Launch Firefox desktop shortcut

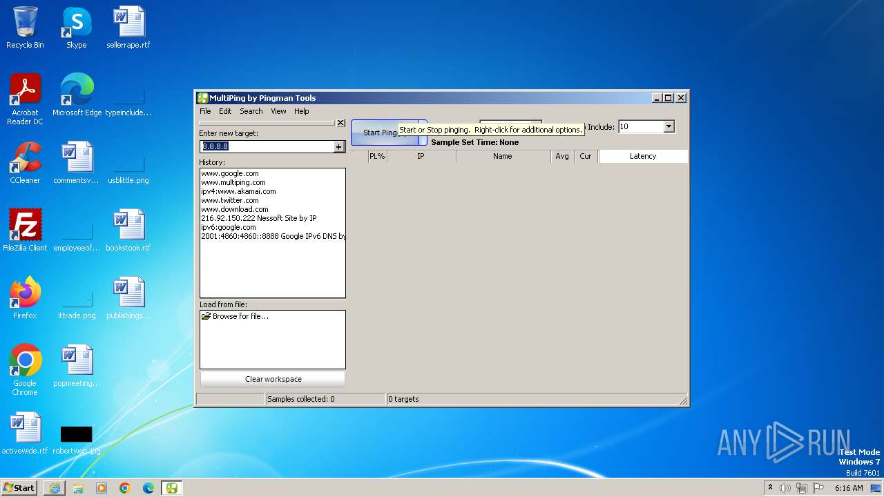25,298
